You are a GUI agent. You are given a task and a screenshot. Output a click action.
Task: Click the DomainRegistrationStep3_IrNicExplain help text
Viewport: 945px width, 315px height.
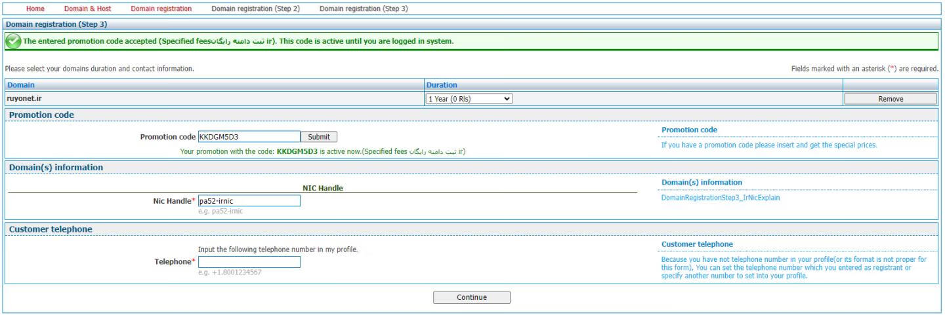721,197
